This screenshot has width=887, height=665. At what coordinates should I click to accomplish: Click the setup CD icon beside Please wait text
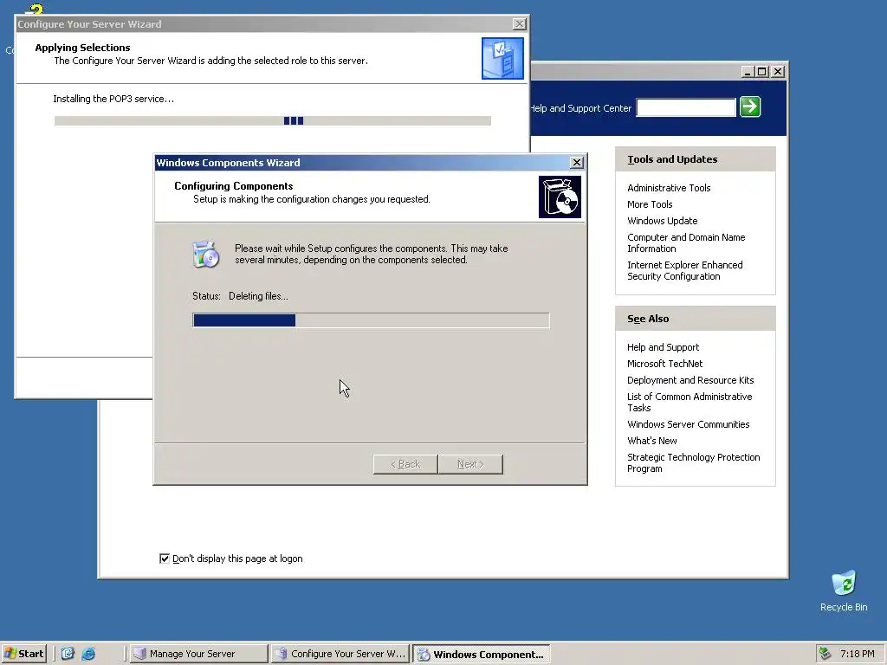[x=205, y=254]
